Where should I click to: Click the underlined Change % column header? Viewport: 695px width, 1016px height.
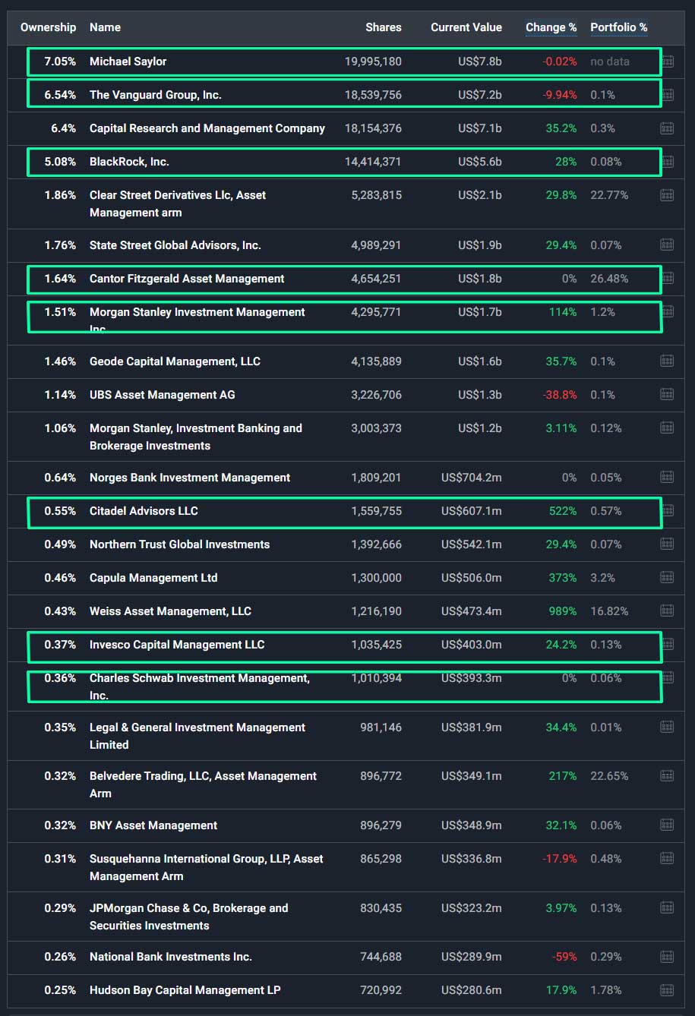tap(551, 27)
